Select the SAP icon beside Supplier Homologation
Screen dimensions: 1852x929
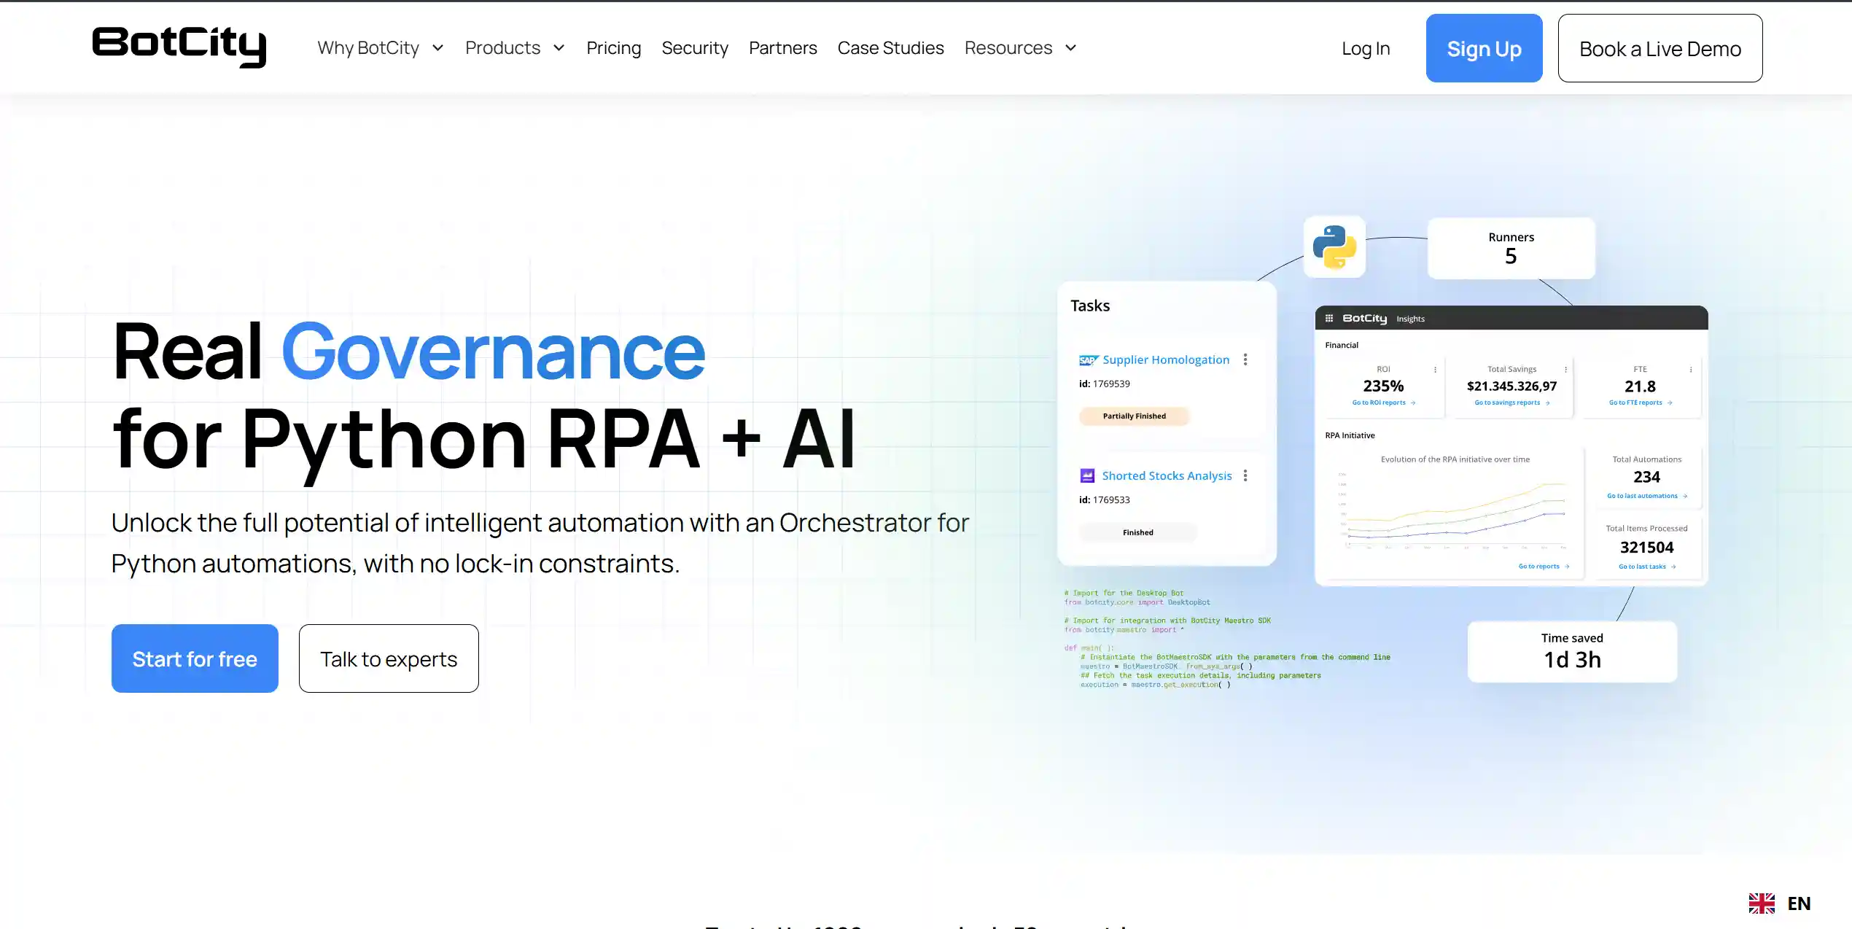1086,359
